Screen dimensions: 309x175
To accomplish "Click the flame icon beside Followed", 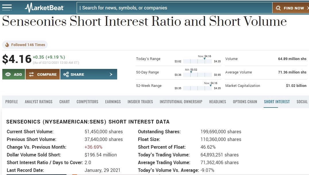I will (7, 45).
